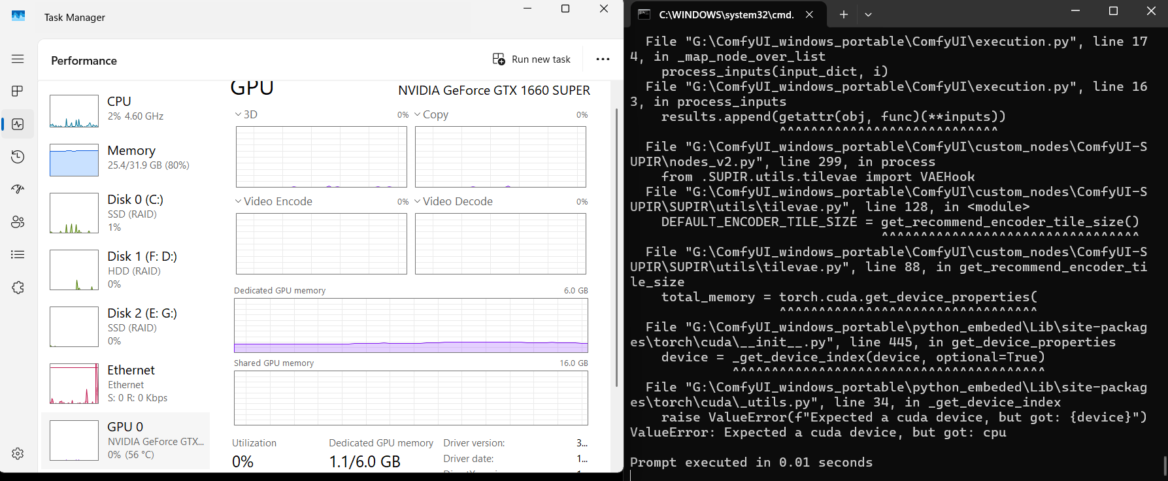Open the Users page icon

pos(18,222)
